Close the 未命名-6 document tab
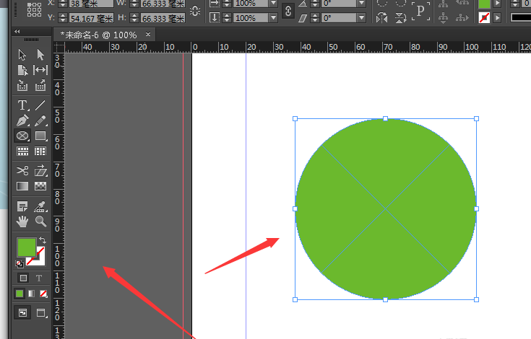This screenshot has height=339, width=531. pyautogui.click(x=148, y=35)
